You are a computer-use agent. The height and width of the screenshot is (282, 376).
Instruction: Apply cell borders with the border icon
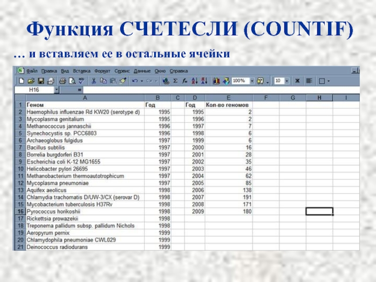(x=322, y=81)
